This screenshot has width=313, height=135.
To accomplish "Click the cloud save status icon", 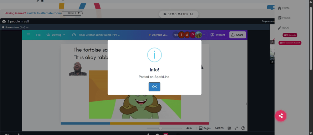I will (74, 35).
